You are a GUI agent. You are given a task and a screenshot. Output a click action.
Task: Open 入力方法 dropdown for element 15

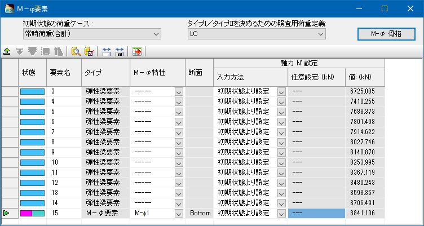pos(281,214)
